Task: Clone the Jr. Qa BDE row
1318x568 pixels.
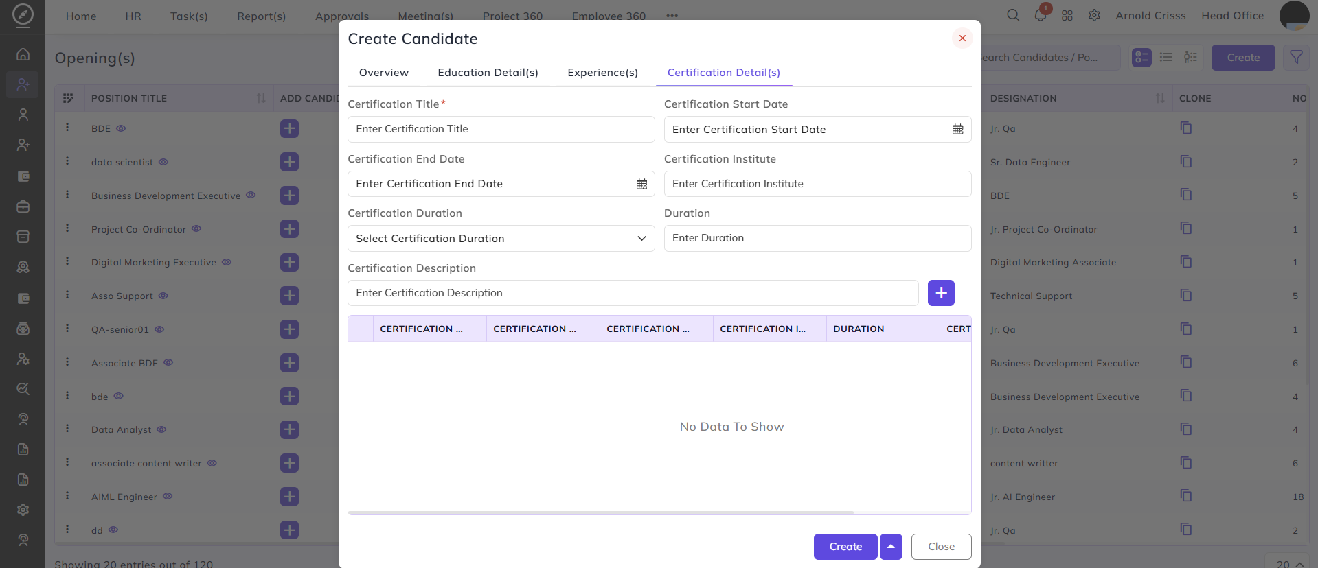Action: pos(1186,128)
